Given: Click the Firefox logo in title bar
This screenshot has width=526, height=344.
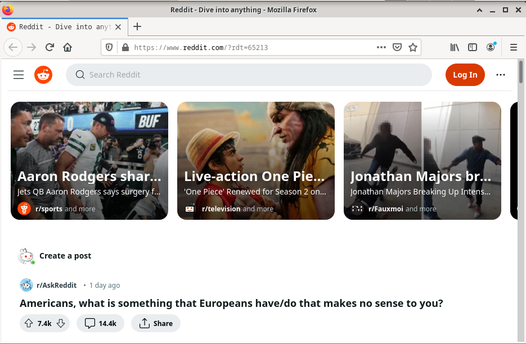Looking at the screenshot, I should click(8, 10).
